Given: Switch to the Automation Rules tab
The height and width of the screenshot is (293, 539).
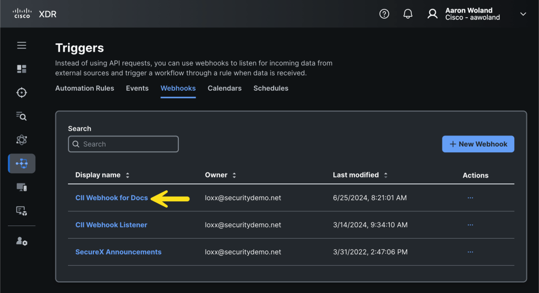Looking at the screenshot, I should (x=84, y=89).
